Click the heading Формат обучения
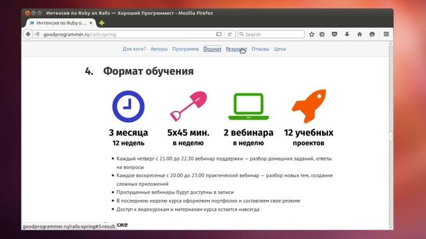 tap(148, 71)
